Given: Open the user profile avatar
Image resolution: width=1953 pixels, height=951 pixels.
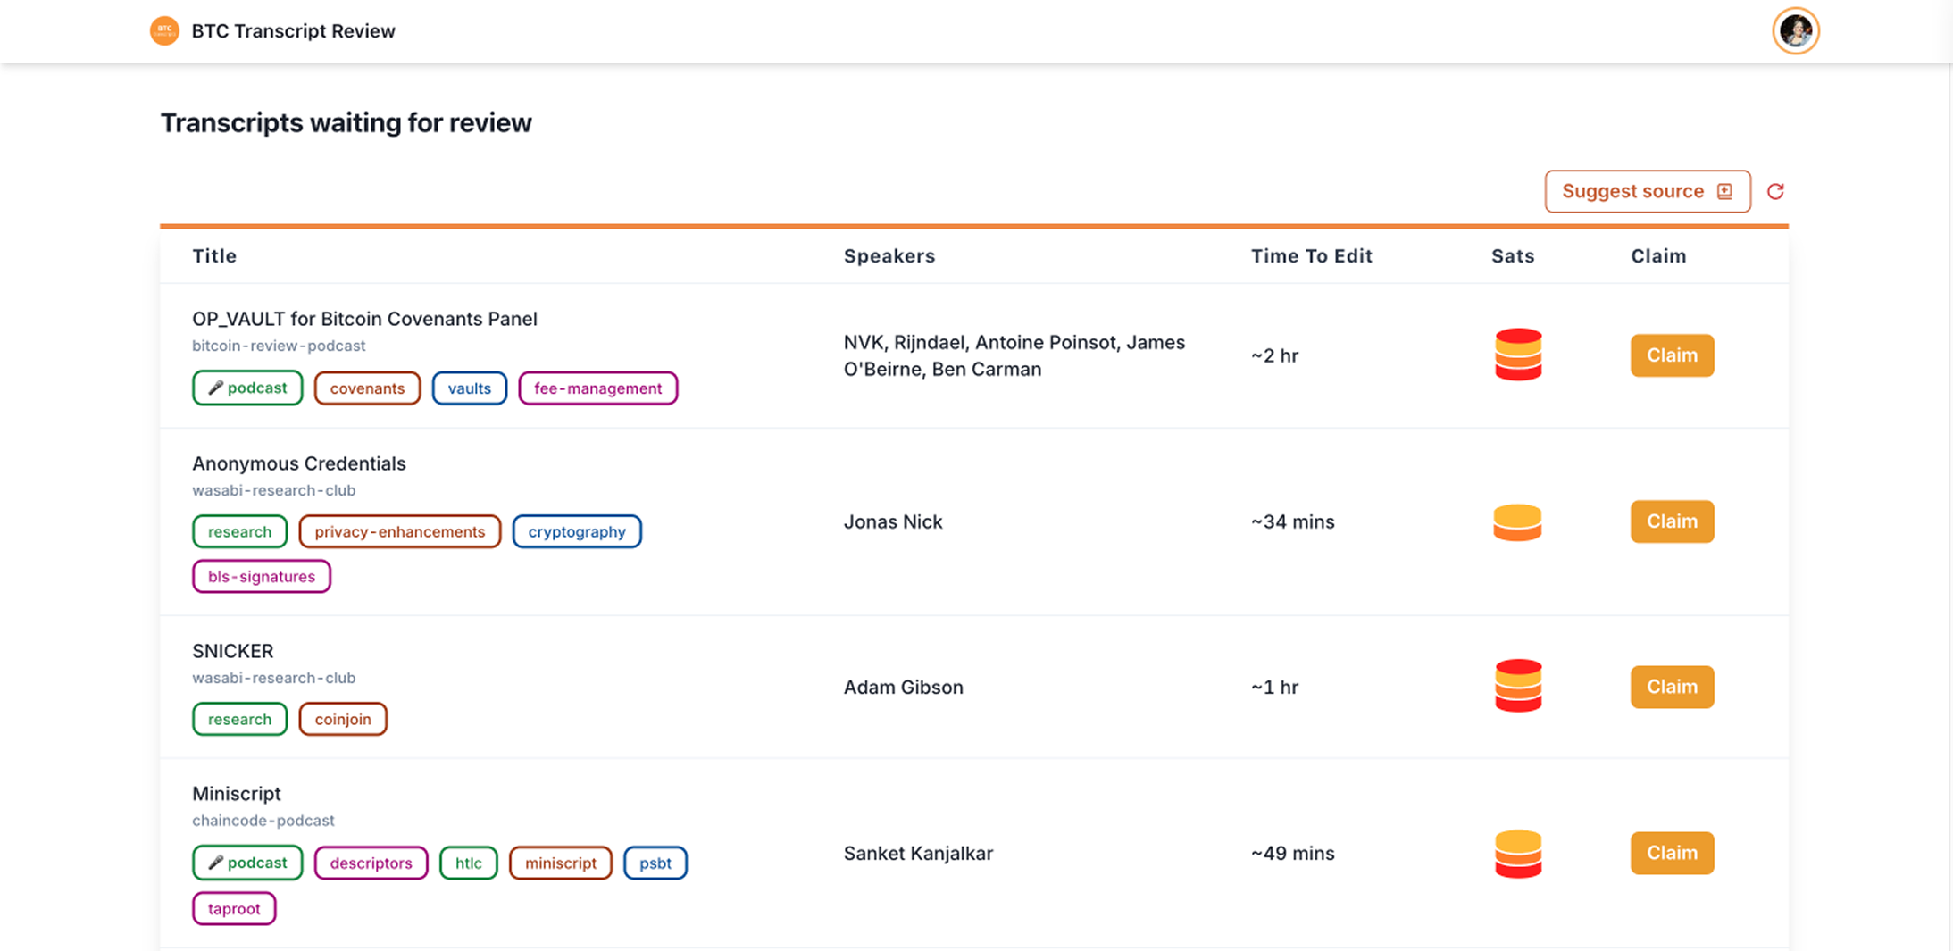Looking at the screenshot, I should click(x=1795, y=31).
